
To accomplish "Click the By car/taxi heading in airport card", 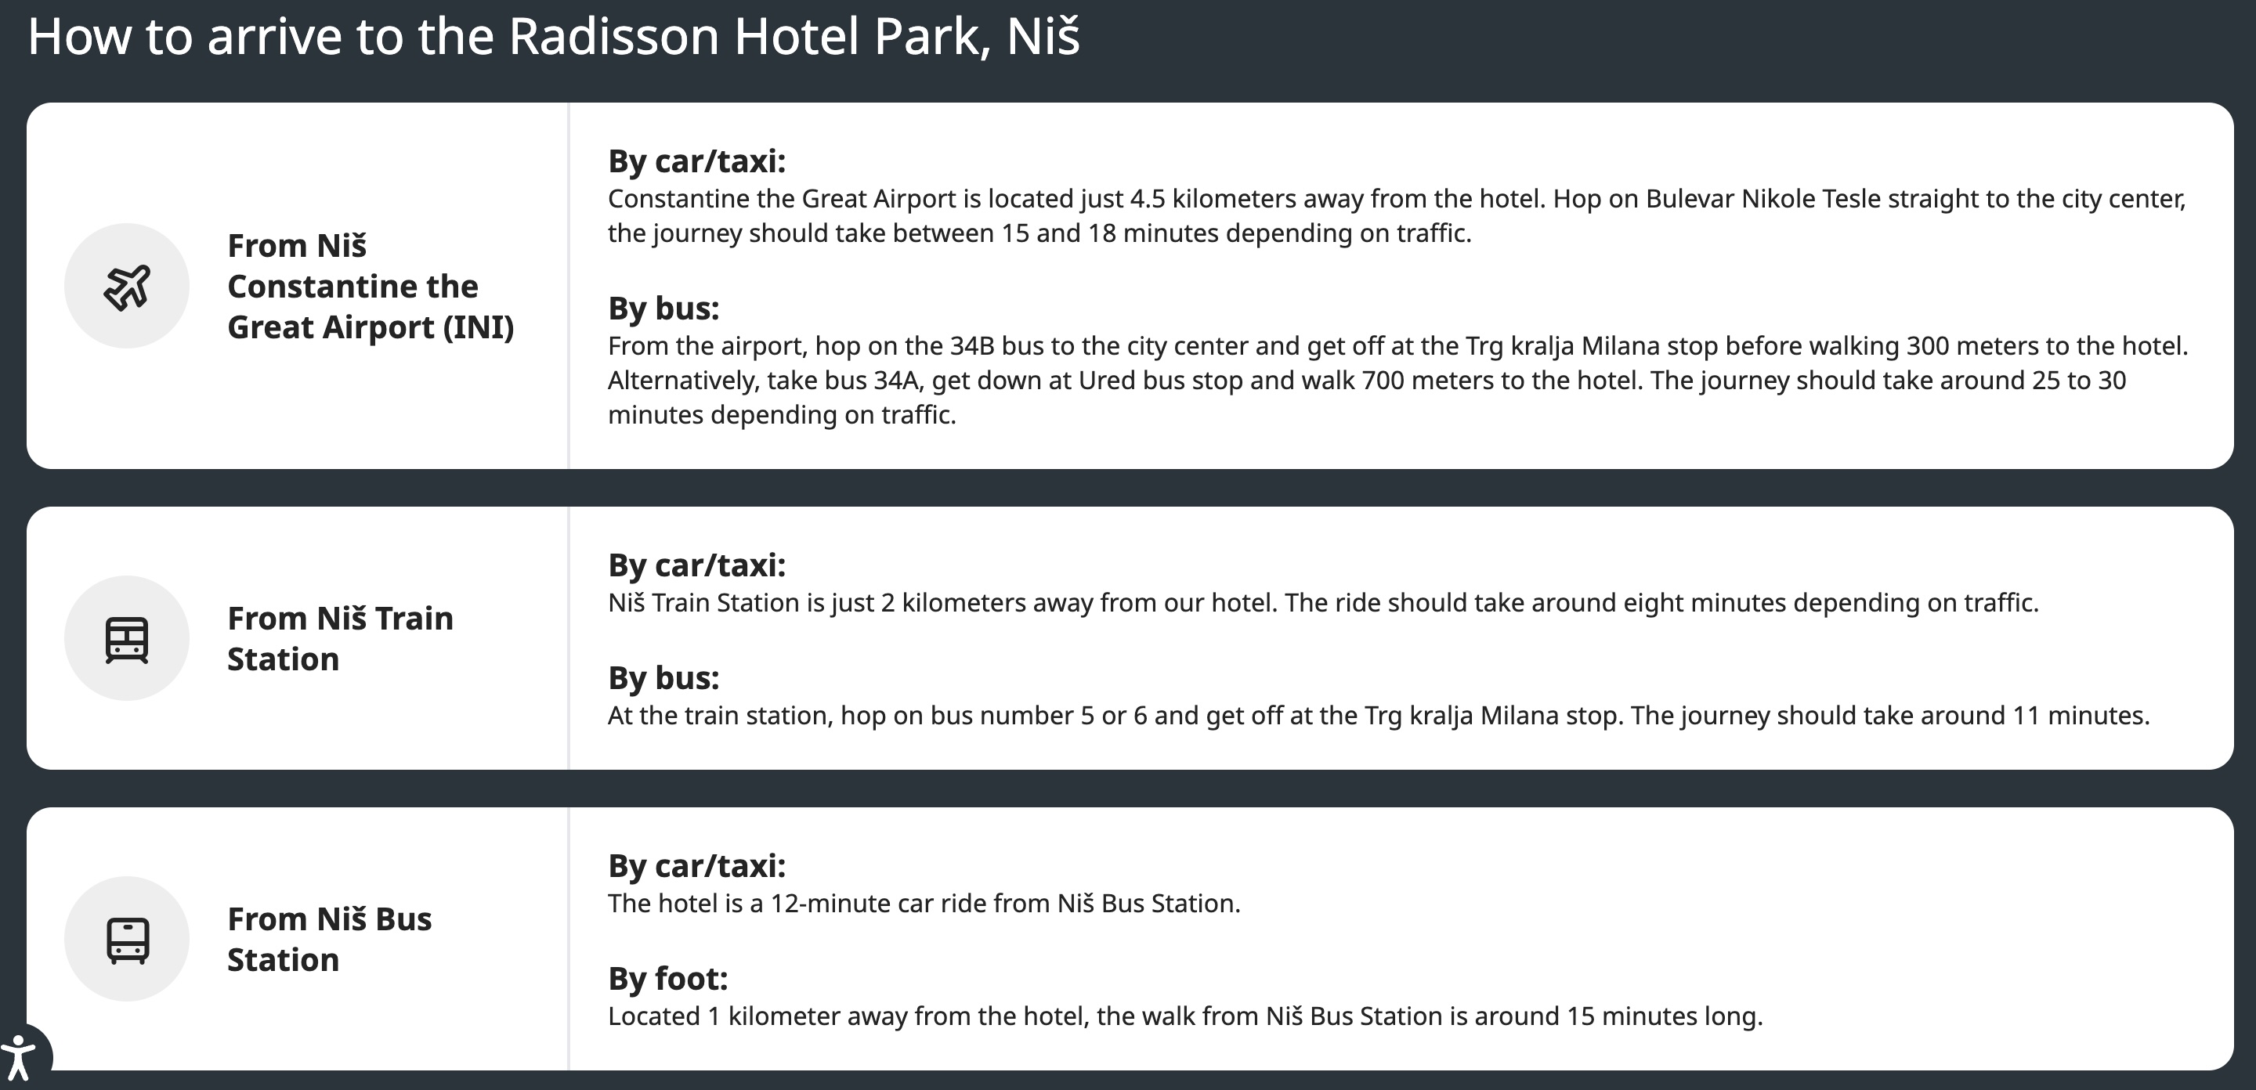I will tap(696, 161).
